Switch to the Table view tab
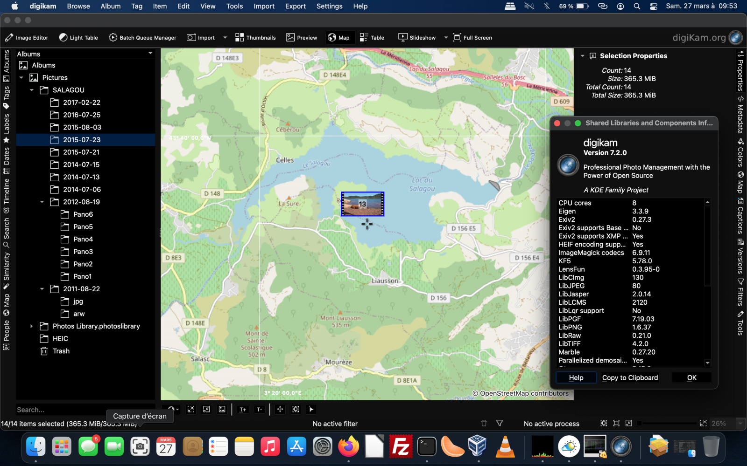 372,37
